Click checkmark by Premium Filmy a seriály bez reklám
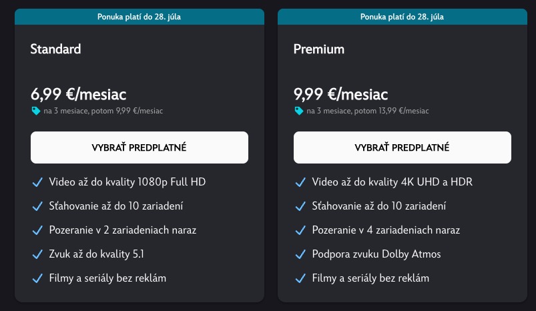 pos(300,278)
